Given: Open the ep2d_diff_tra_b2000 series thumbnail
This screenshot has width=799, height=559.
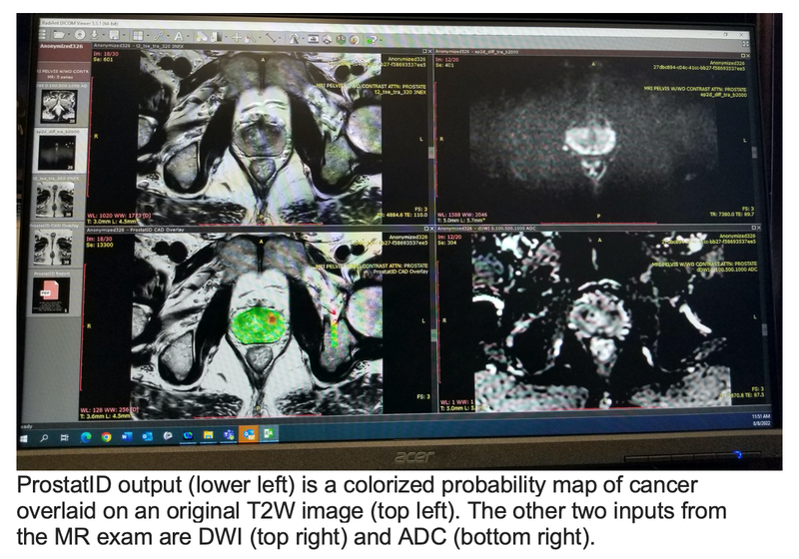Looking at the screenshot, I should 57,152.
